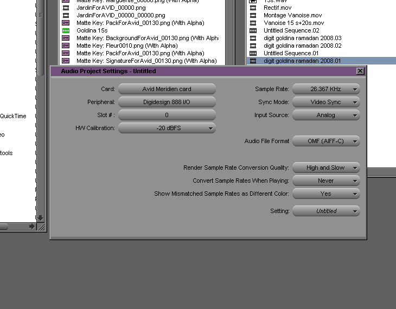Open the Input Source dropdown
This screenshot has width=396, height=309.
[326, 115]
